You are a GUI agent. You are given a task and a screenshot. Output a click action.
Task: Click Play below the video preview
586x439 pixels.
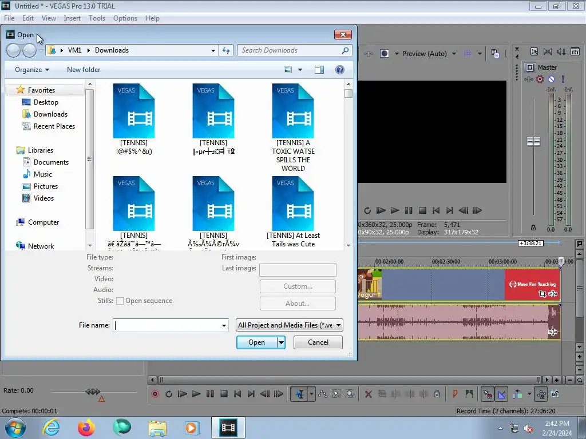coord(395,210)
